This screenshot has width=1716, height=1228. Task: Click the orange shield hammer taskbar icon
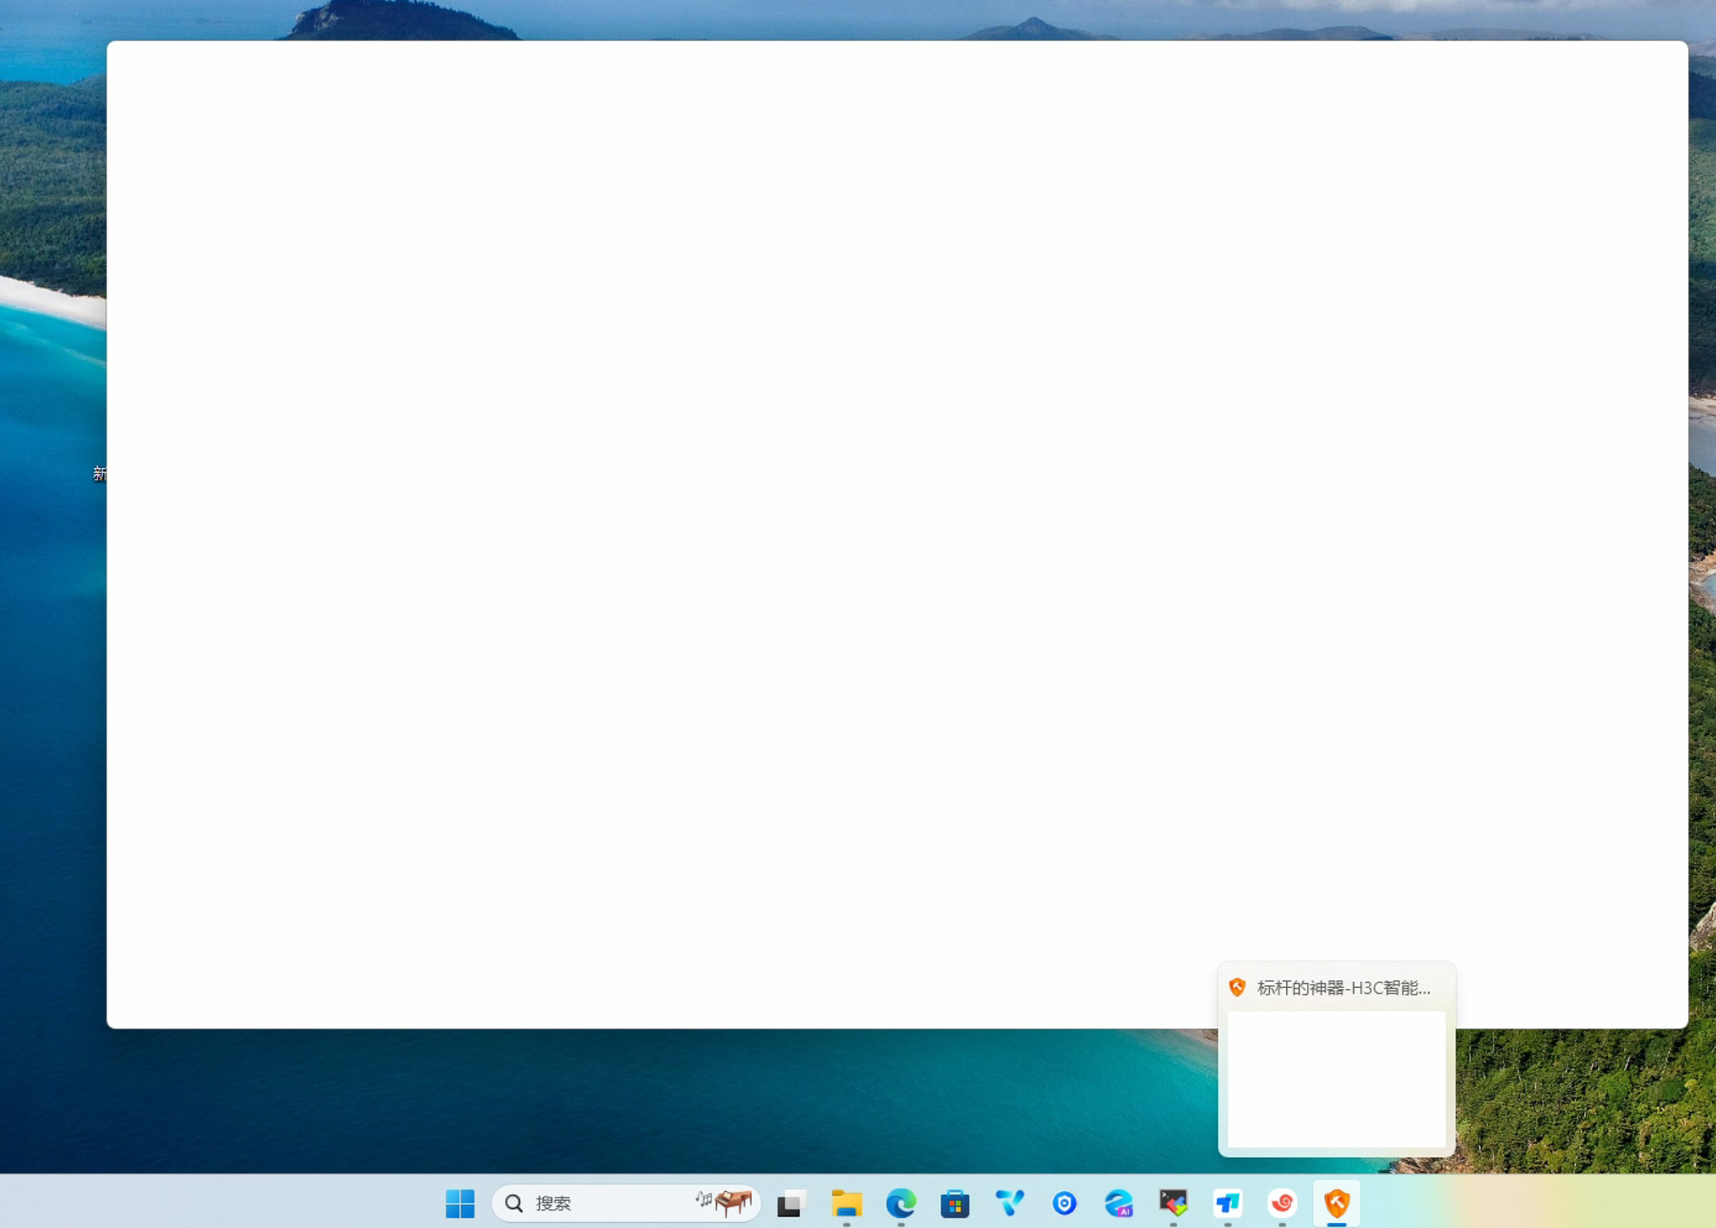coord(1336,1203)
